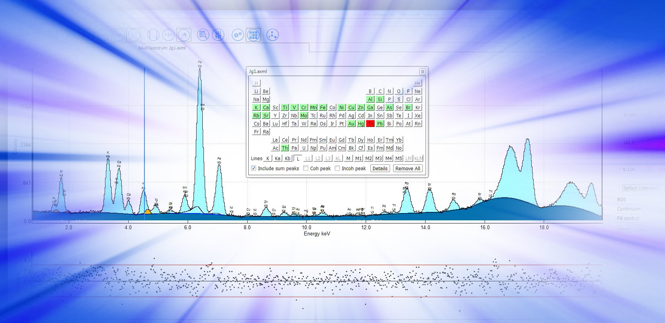This screenshot has height=323, width=665.
Task: Toggle the Fe element in periodic table
Action: (323, 107)
